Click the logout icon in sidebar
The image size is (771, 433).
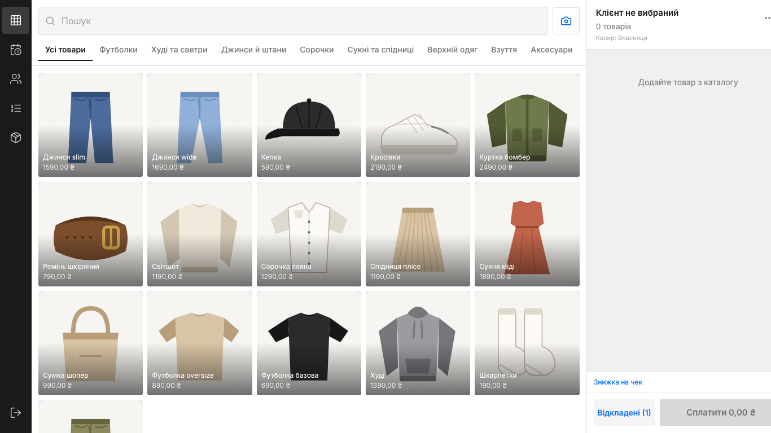click(x=16, y=413)
